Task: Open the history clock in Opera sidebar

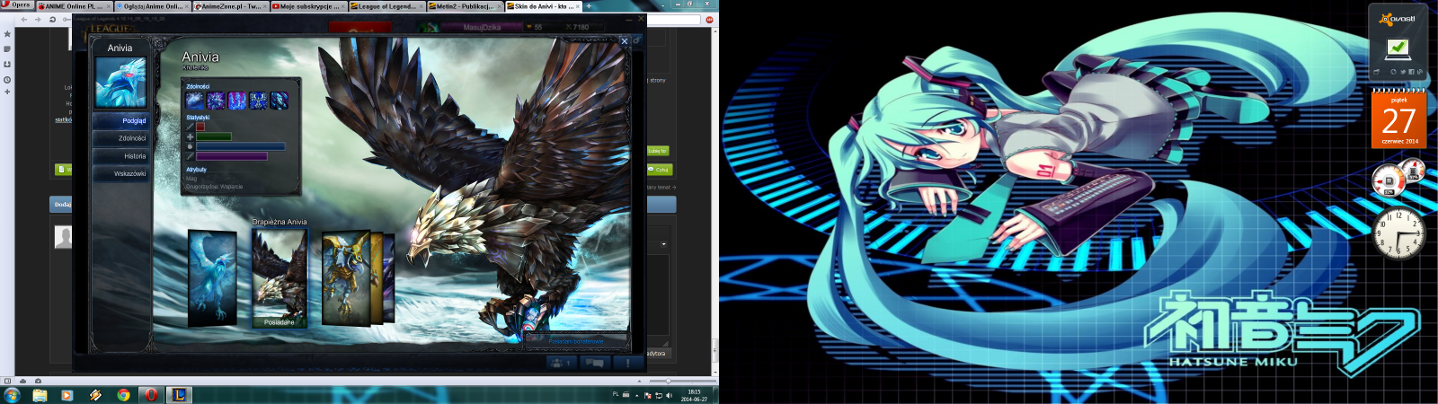Action: point(7,79)
